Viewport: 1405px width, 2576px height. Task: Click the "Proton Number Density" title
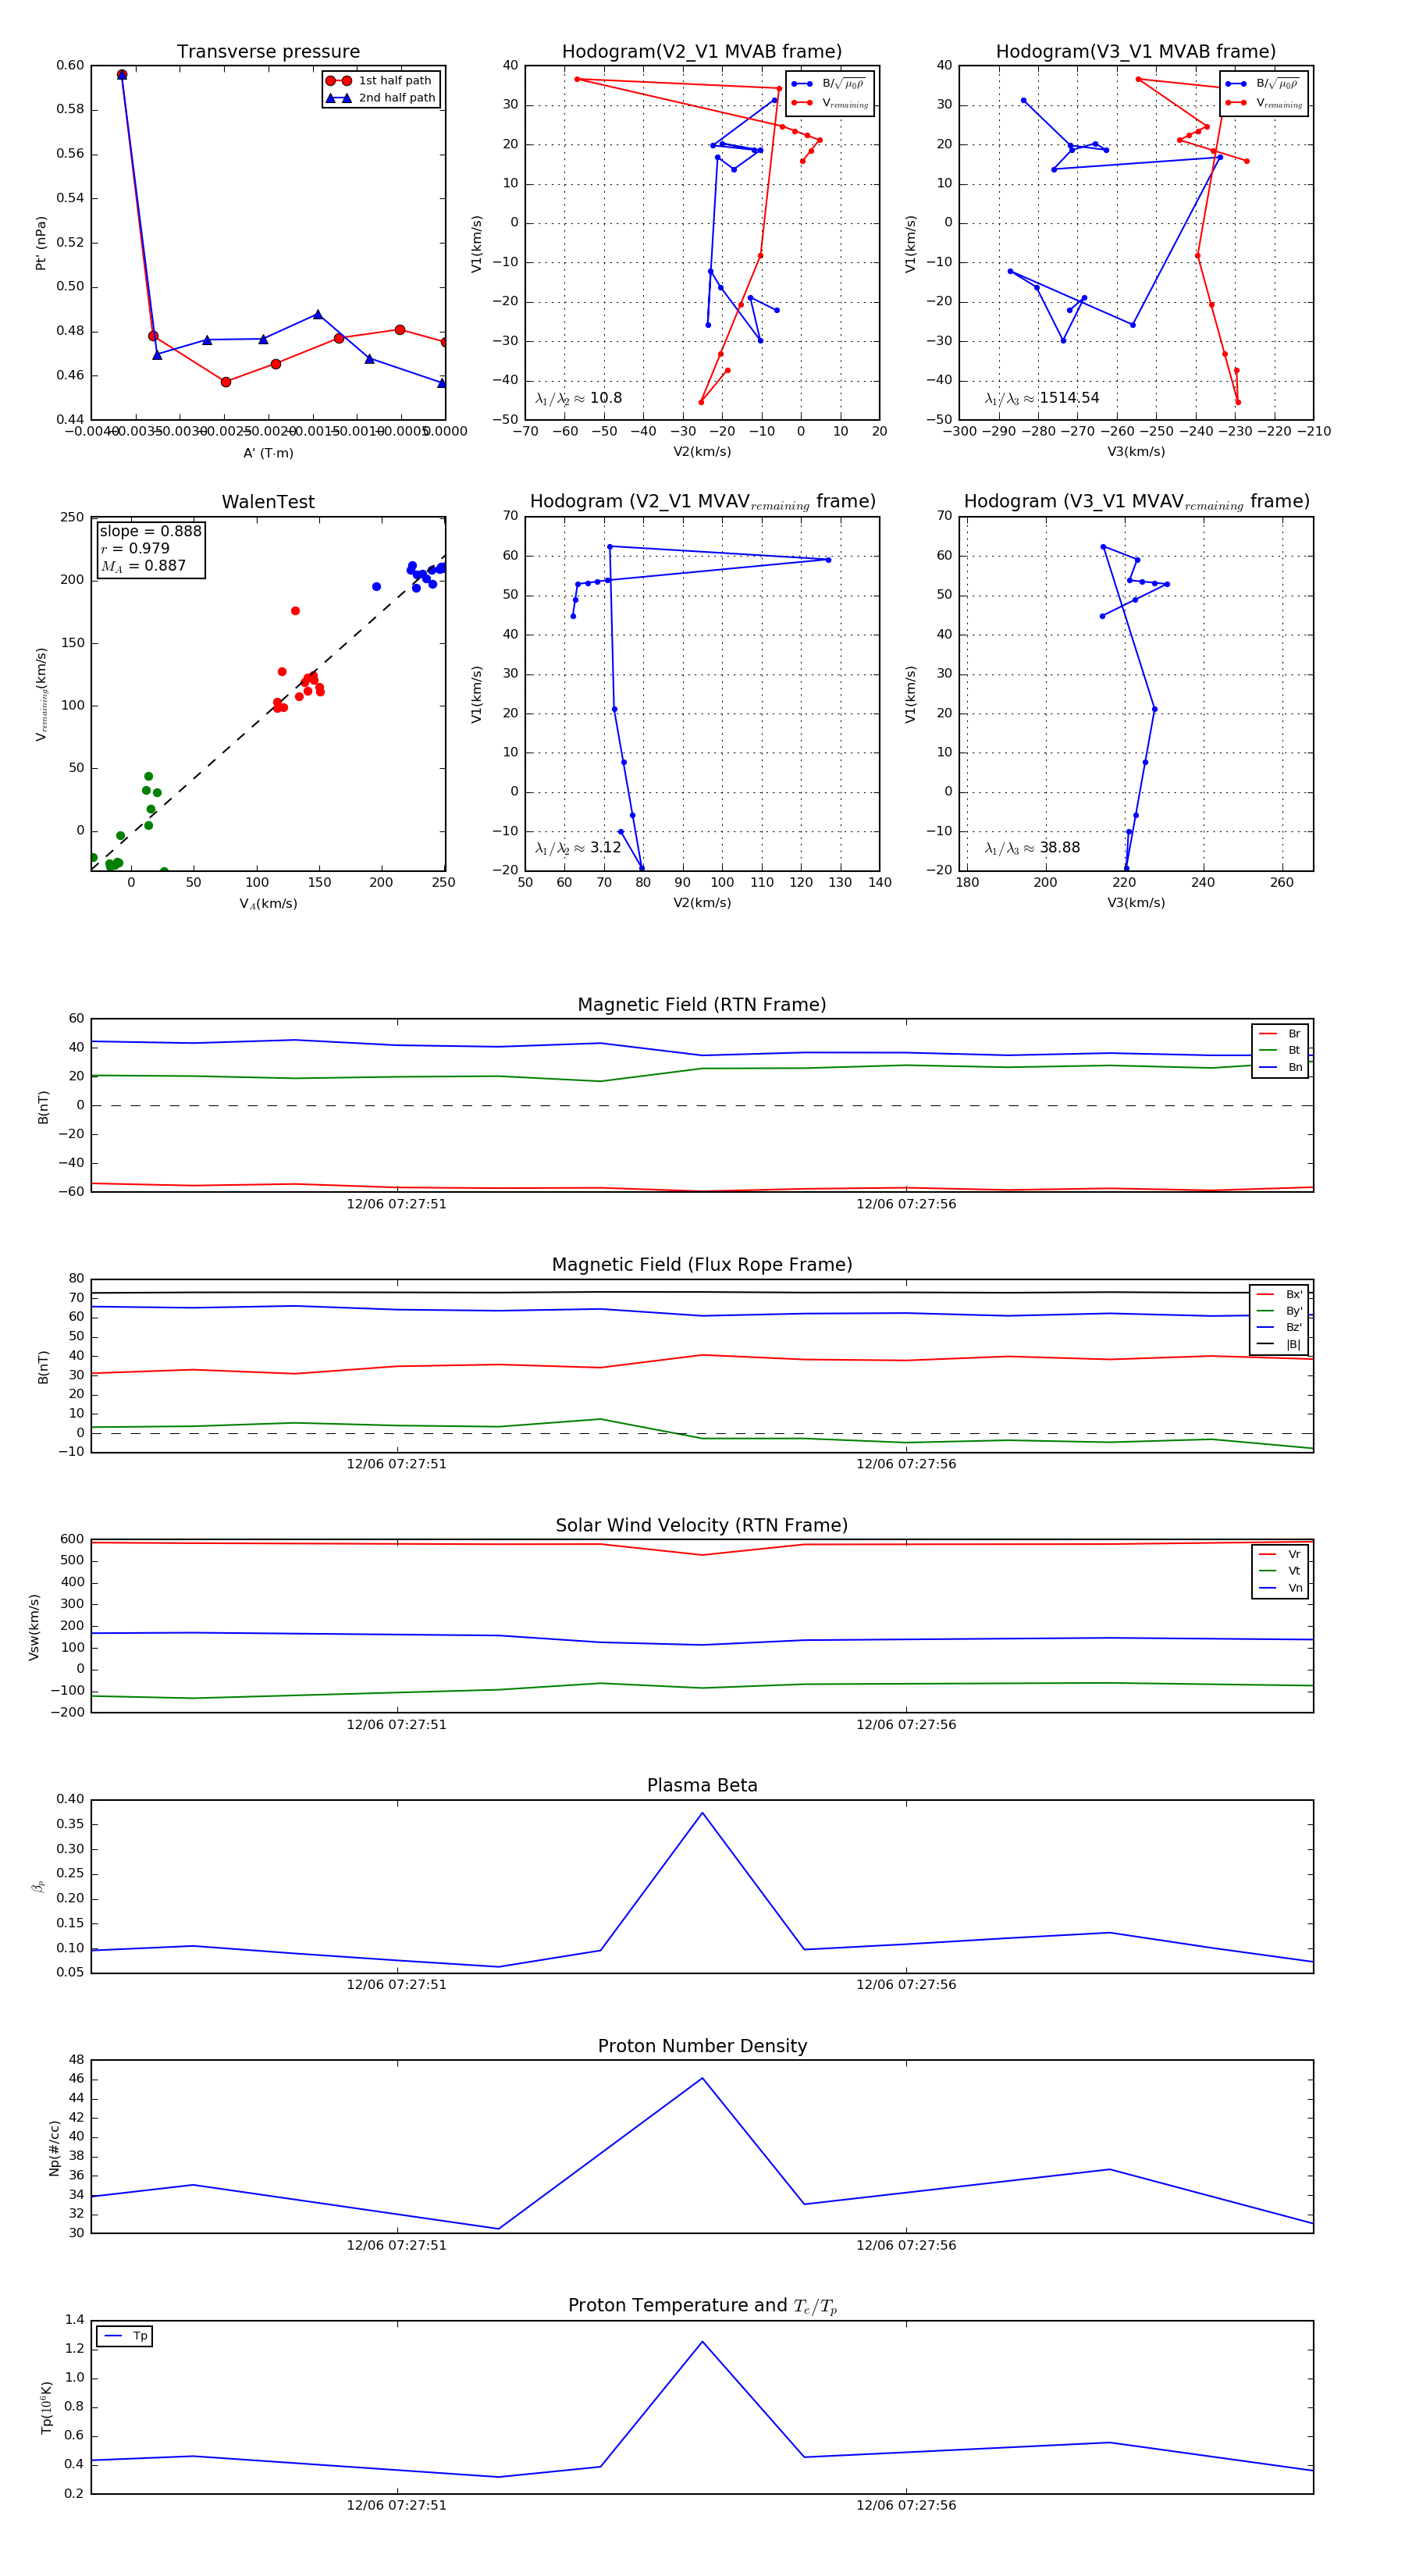pos(702,2046)
